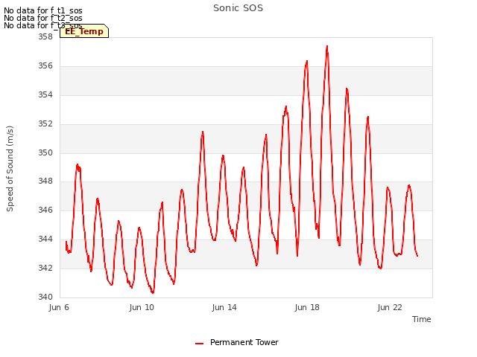The width and height of the screenshot is (477, 357).
Task: Toggle Permanent Tower legend entry
Action: coord(237,342)
